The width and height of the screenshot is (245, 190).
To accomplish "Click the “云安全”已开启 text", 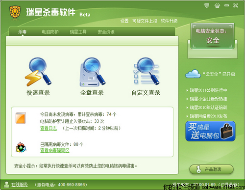I will (219, 74).
